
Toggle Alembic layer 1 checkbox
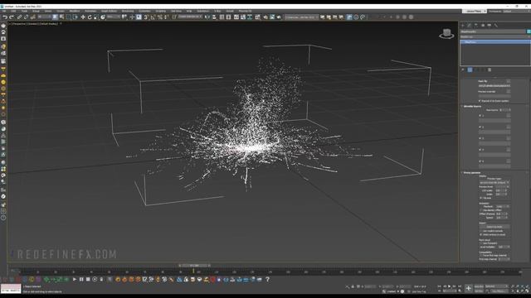coord(480,116)
